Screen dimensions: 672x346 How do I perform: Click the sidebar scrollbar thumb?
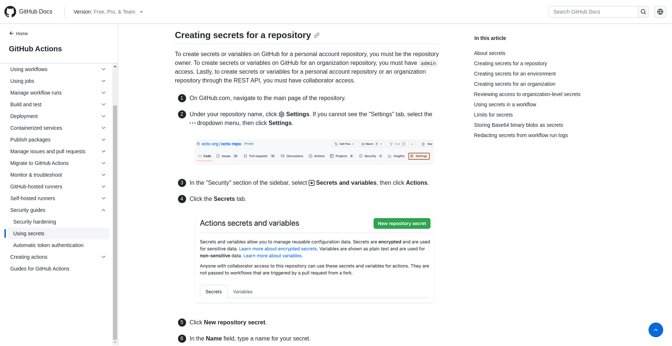115,220
